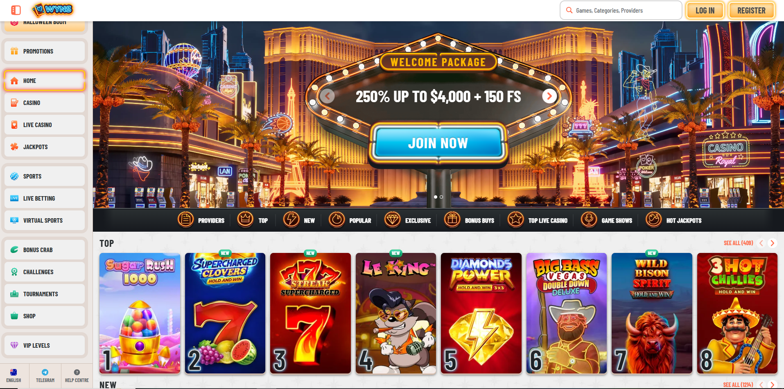The image size is (784, 389).
Task: Select the Bonus Buys gift icon
Action: 452,220
